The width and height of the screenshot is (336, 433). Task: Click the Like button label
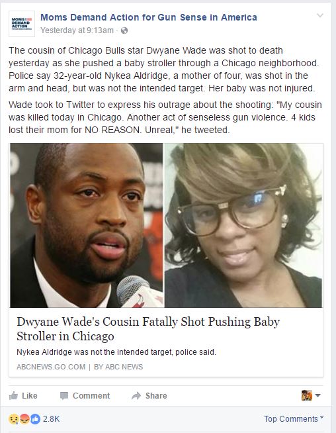coord(30,396)
